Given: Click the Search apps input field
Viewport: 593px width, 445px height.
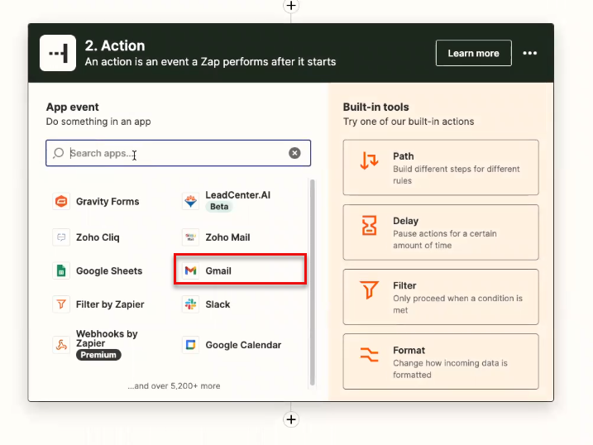Looking at the screenshot, I should coord(174,153).
